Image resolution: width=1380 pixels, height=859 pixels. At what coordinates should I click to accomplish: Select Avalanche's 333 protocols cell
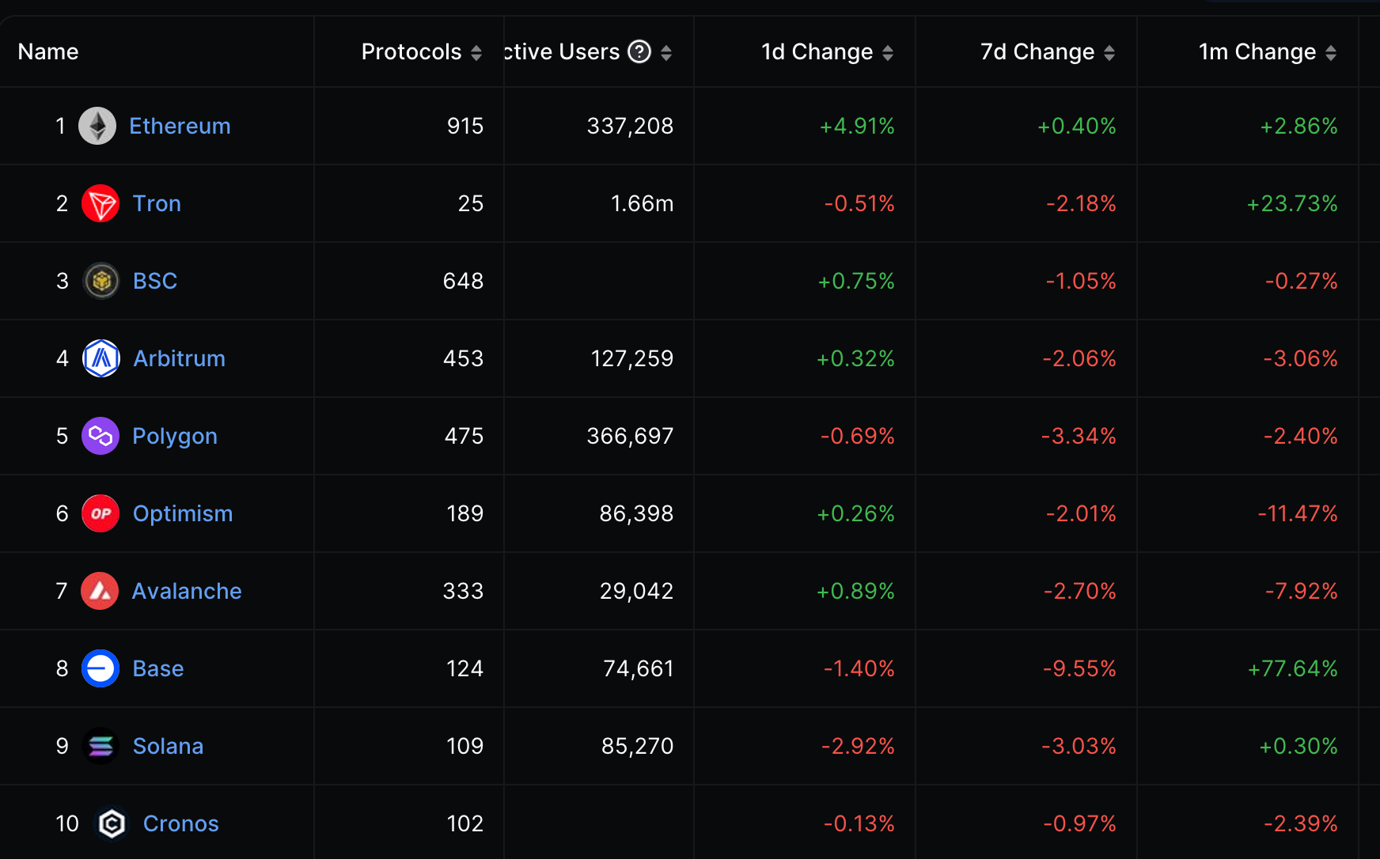click(464, 591)
